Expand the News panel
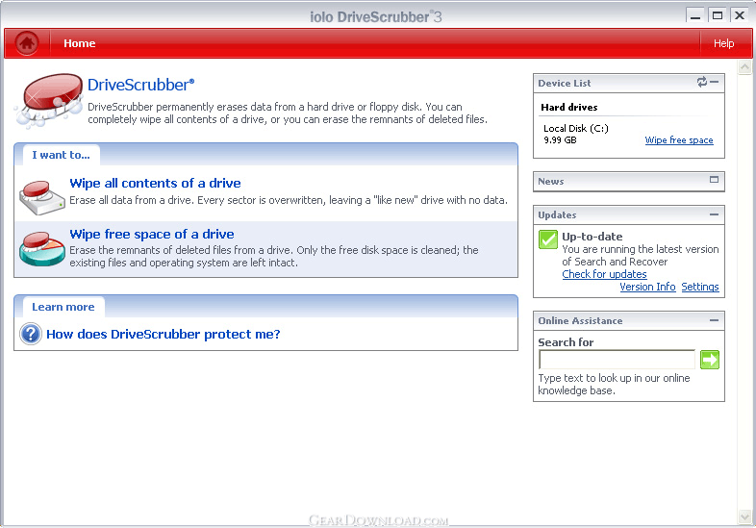The width and height of the screenshot is (756, 528). pyautogui.click(x=714, y=180)
